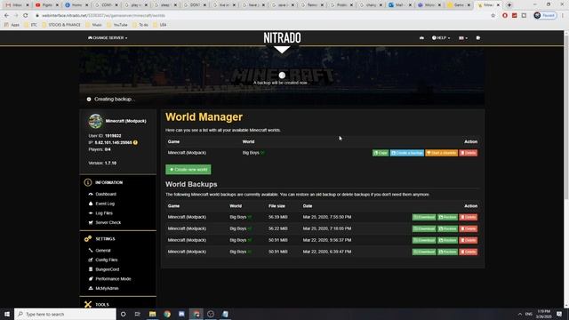Download the 56.22 MiB backup

pyautogui.click(x=424, y=228)
